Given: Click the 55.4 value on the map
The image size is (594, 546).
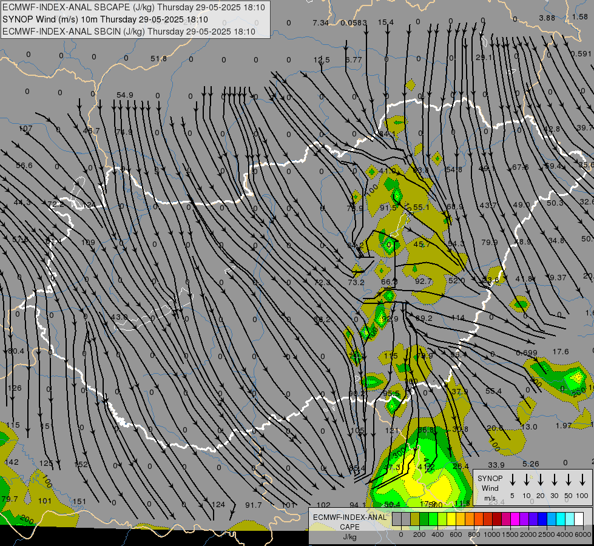Looking at the screenshot, I should (493, 391).
